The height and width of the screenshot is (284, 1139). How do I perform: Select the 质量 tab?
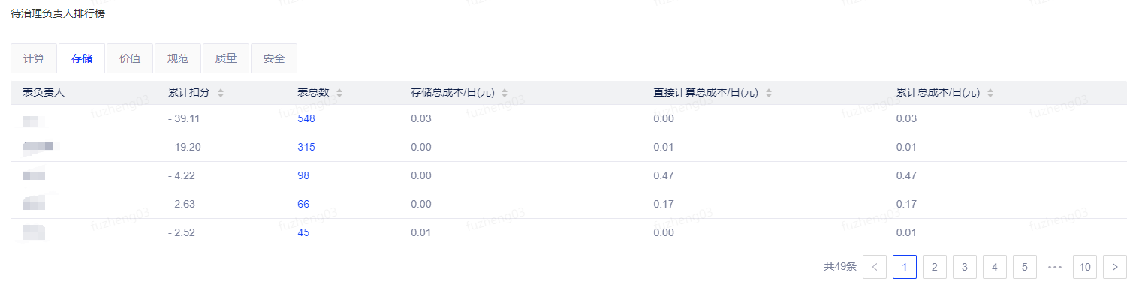tap(226, 58)
